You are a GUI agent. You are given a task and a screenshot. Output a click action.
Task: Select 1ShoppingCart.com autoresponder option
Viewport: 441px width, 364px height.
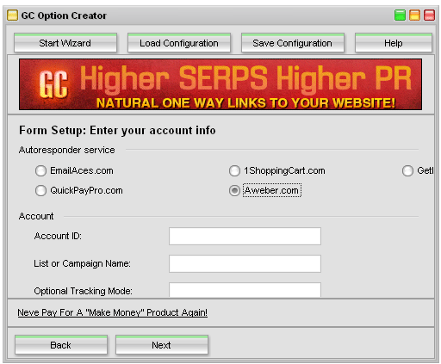(234, 170)
